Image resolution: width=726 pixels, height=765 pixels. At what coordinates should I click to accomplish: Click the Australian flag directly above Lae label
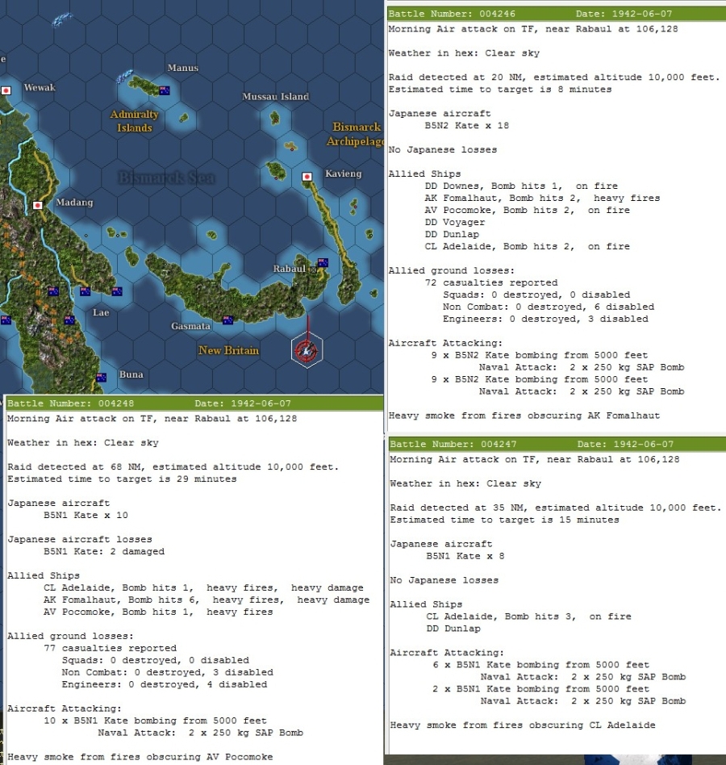[x=86, y=291]
